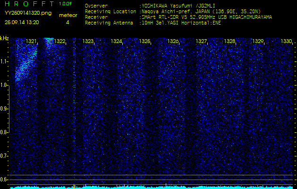
Task: Click the 1.1 kHz axis label
Action: pos(5,61)
